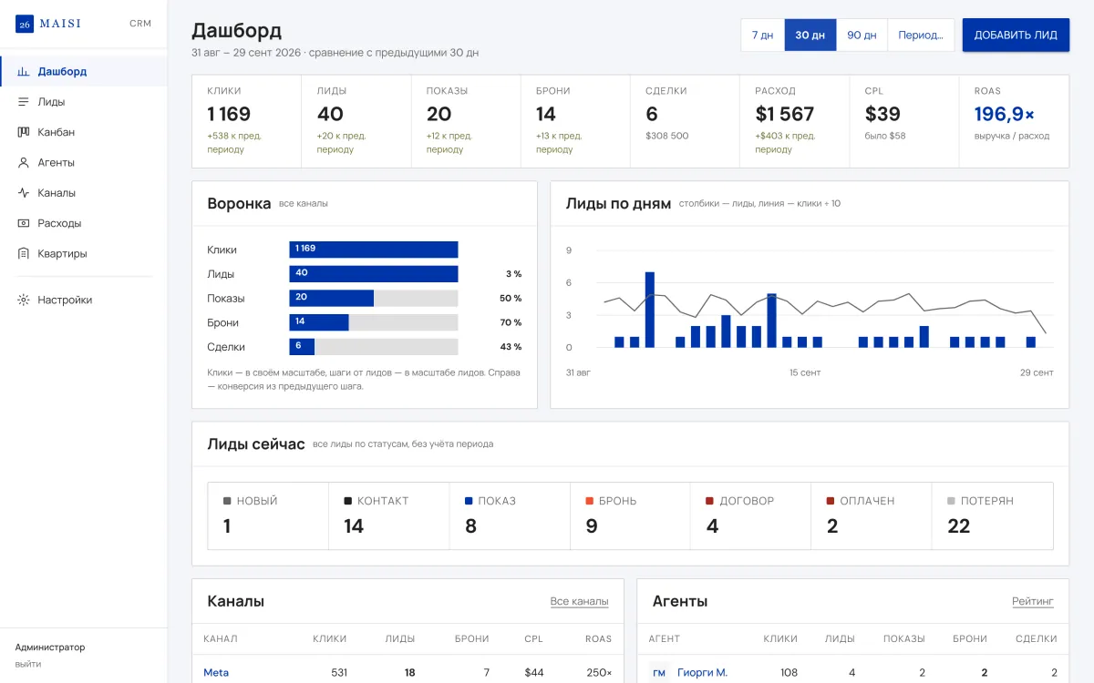Navigate to the Агенты section
This screenshot has height=683, width=1094.
[84, 162]
